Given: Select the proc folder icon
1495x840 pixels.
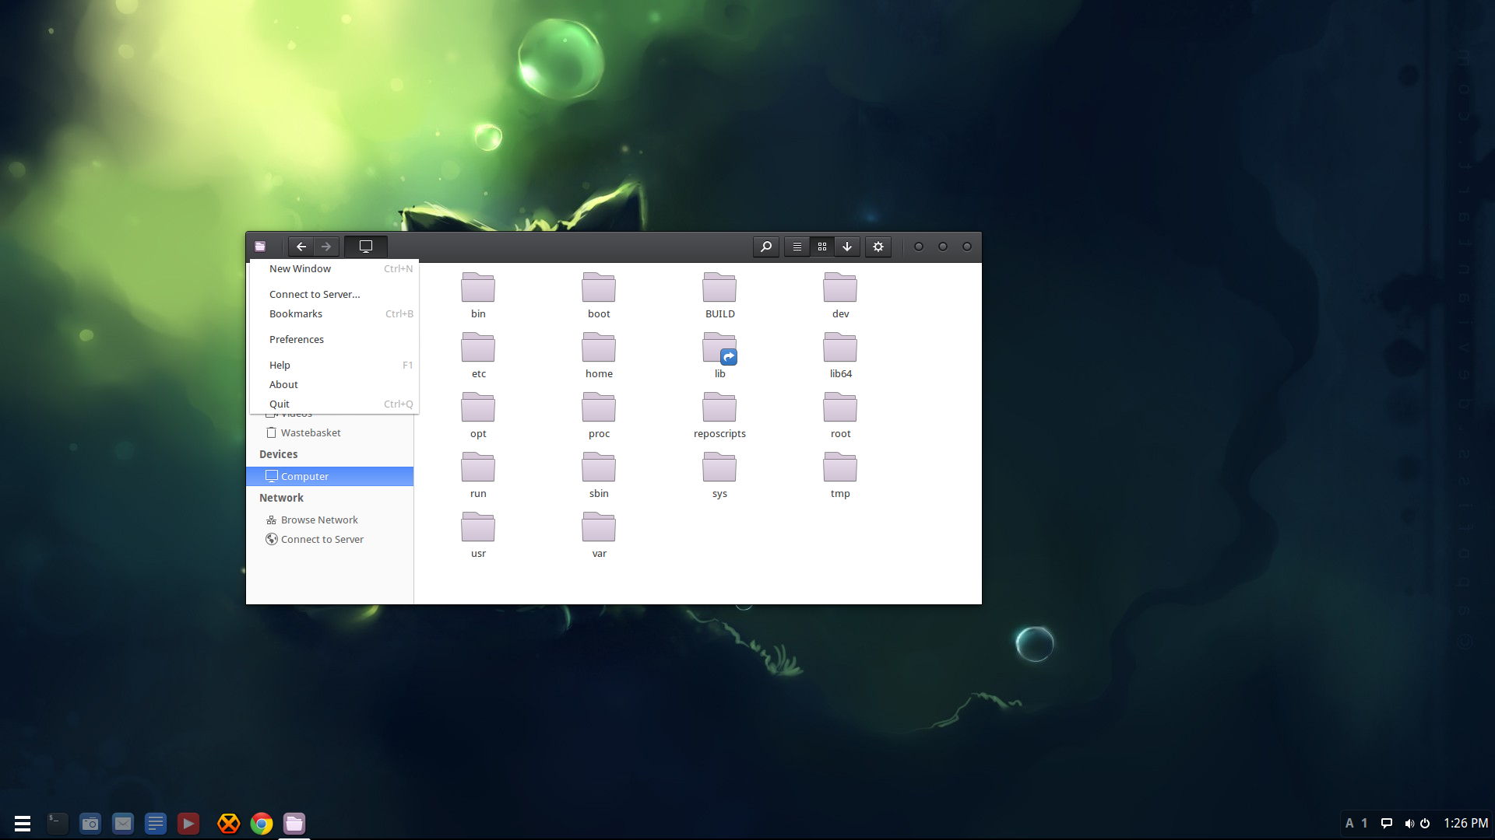Looking at the screenshot, I should pyautogui.click(x=599, y=407).
